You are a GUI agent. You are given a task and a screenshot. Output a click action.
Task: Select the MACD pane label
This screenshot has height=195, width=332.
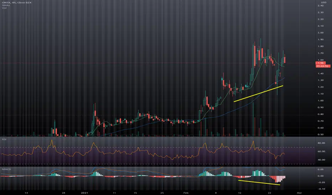[x=6, y=169]
